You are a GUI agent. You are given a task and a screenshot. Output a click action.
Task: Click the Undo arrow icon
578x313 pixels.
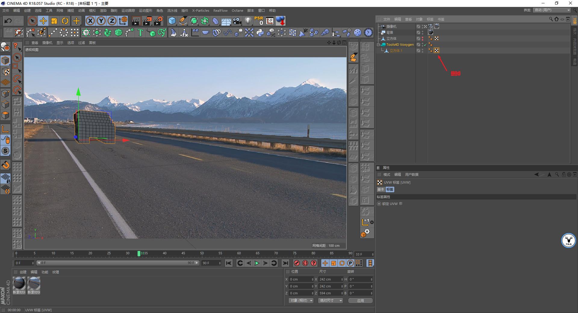tap(8, 21)
